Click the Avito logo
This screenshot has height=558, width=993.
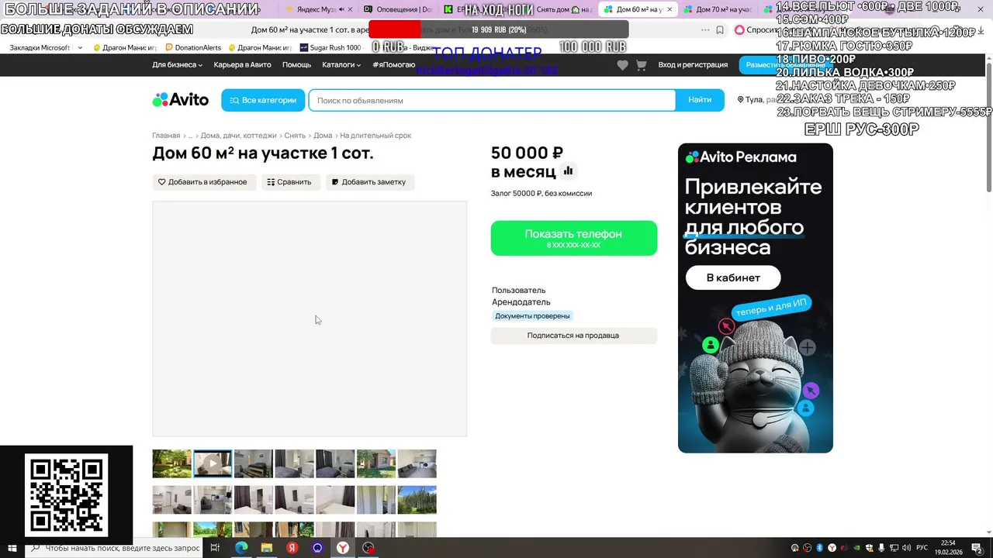(x=181, y=100)
